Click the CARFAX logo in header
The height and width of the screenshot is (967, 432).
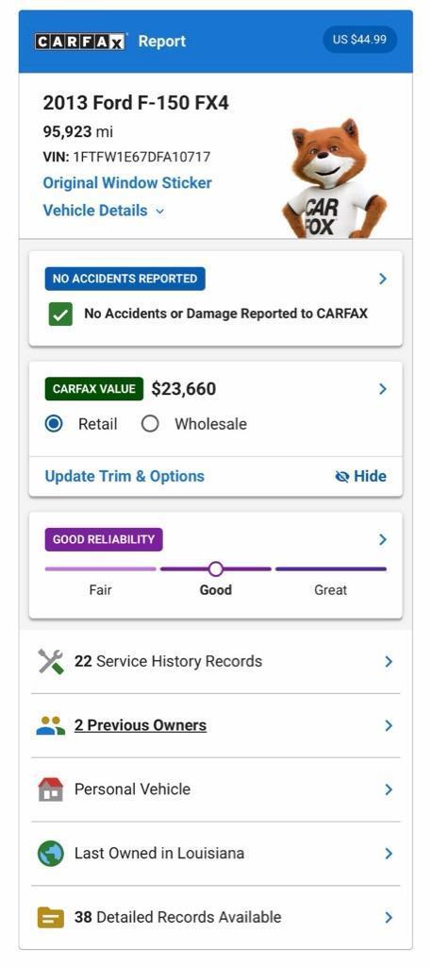tap(81, 42)
